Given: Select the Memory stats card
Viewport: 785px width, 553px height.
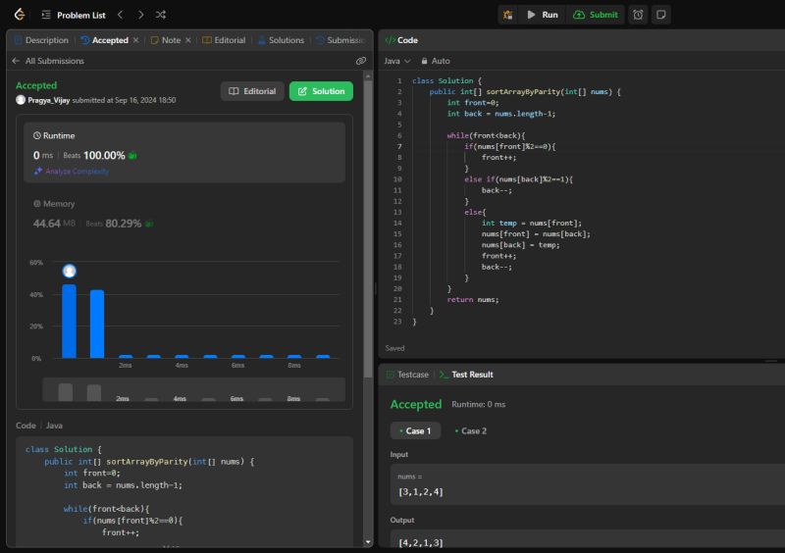Looking at the screenshot, I should [x=184, y=214].
